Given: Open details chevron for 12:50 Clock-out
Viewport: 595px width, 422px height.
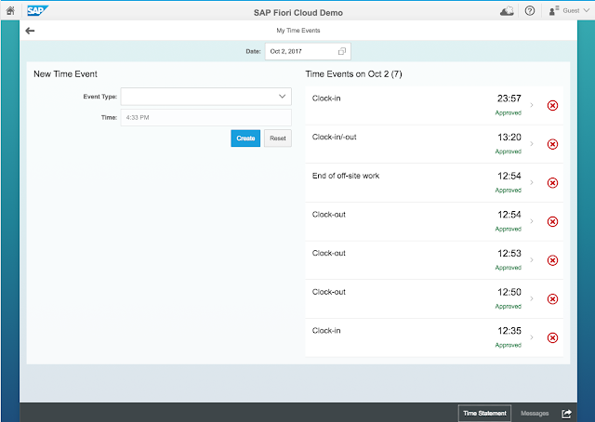Looking at the screenshot, I should 532,298.
